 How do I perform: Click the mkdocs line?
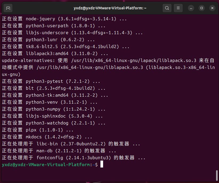coord(47,137)
